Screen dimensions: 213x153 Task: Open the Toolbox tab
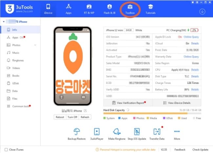(130, 9)
